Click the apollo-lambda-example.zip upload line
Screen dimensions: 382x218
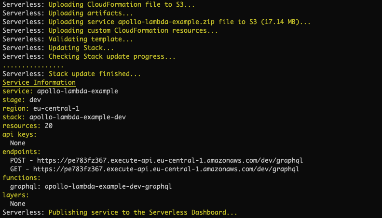179,22
